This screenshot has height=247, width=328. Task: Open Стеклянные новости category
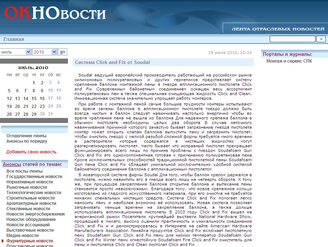(x=28, y=209)
